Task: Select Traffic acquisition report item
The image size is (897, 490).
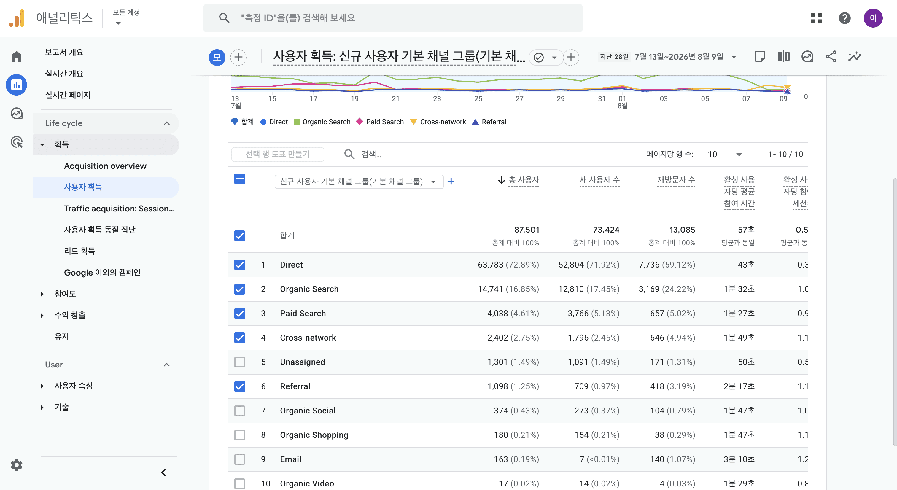Action: click(120, 209)
